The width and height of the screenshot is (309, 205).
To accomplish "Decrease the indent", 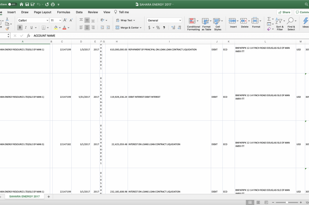I will [x=102, y=27].
